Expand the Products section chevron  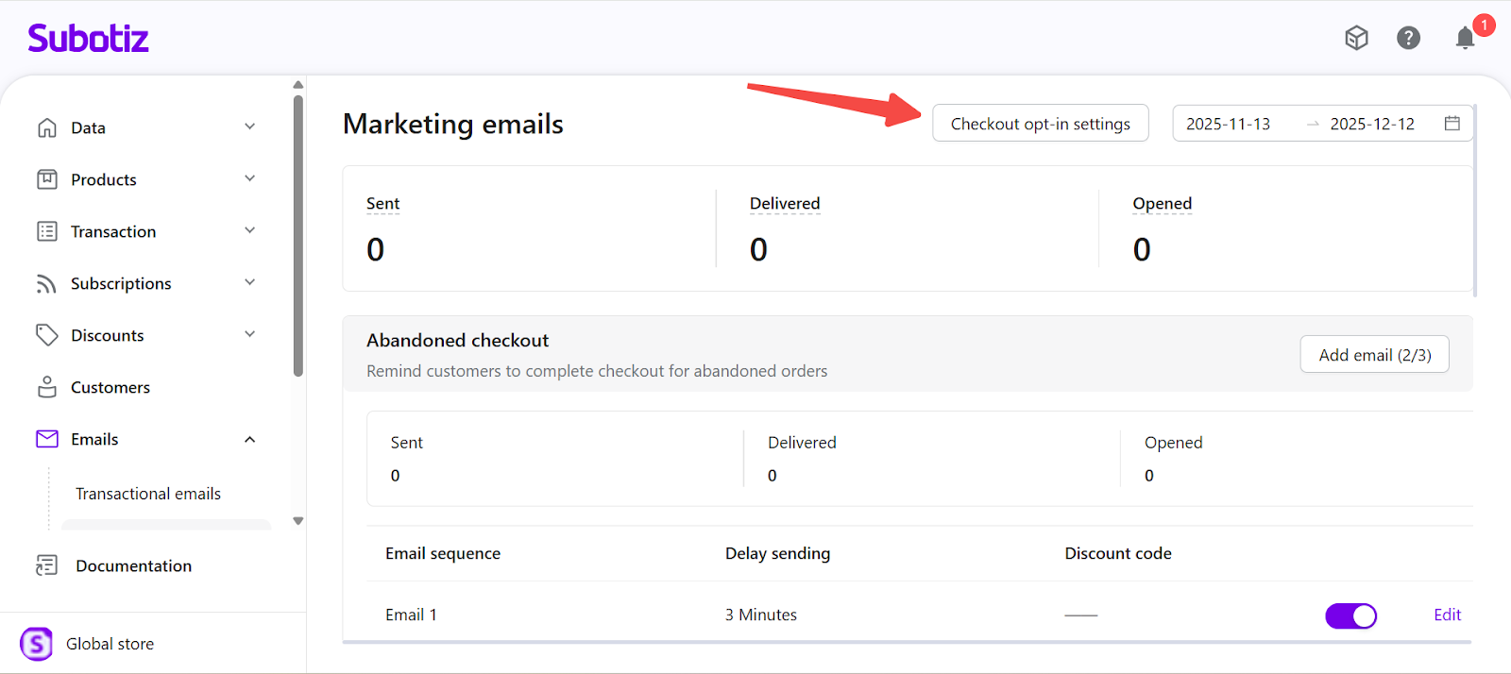pos(250,178)
